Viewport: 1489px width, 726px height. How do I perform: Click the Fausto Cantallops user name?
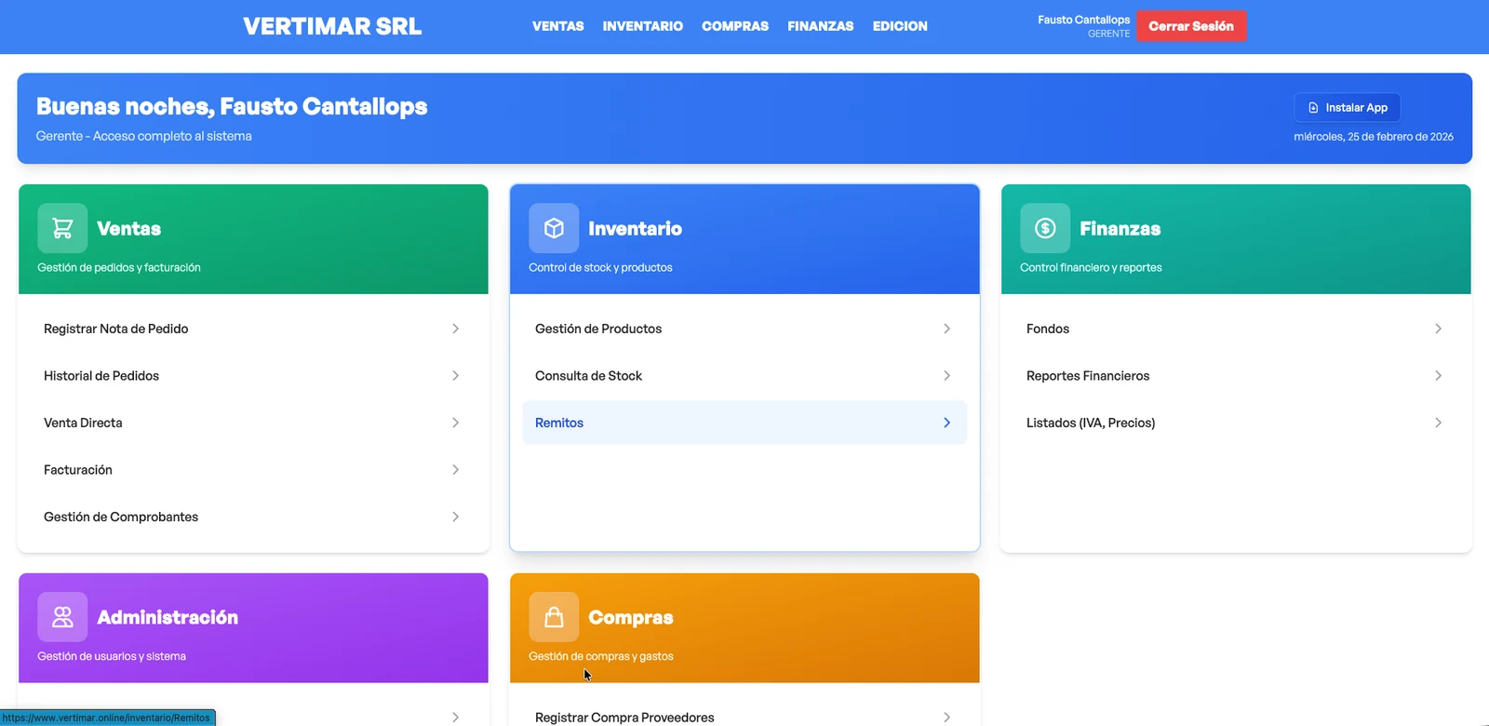tap(1084, 20)
